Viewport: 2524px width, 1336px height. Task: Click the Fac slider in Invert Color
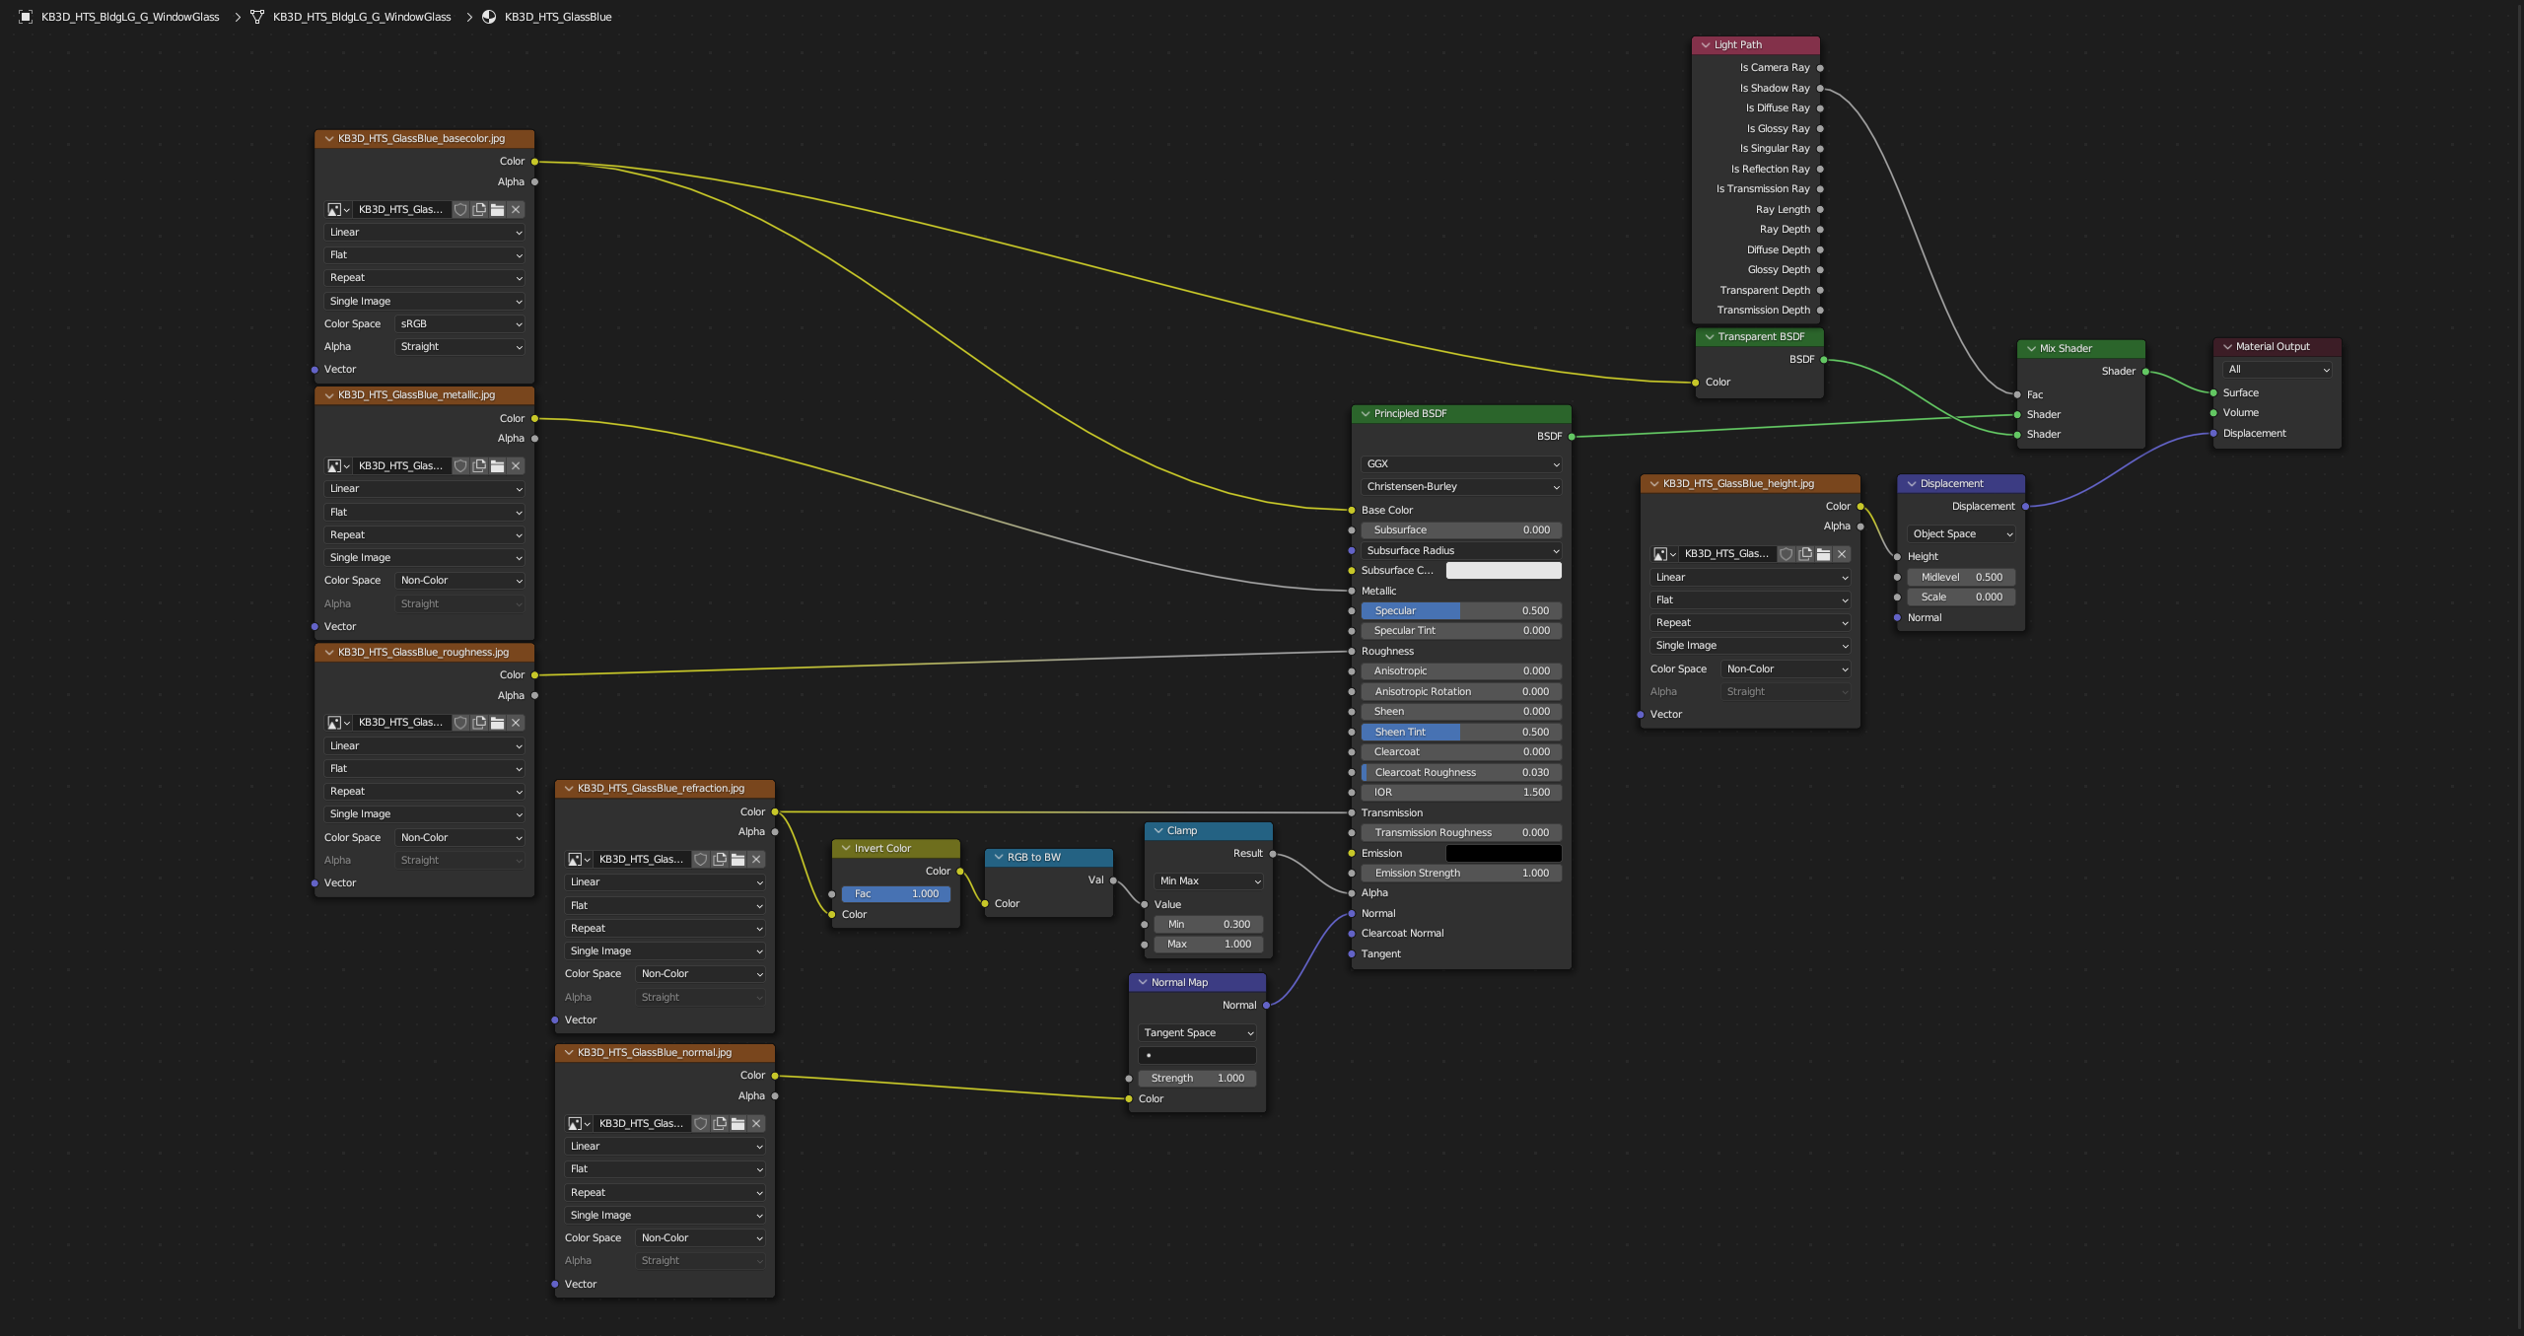click(x=896, y=893)
